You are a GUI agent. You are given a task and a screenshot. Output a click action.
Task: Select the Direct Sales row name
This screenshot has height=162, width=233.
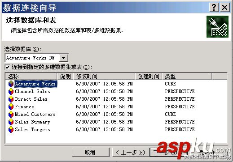pos(31,99)
